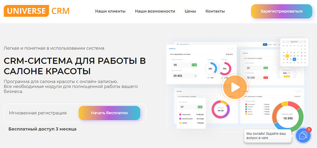Click the 25 423 value in preview
Image resolution: width=317 pixels, height=148 pixels.
178,76
